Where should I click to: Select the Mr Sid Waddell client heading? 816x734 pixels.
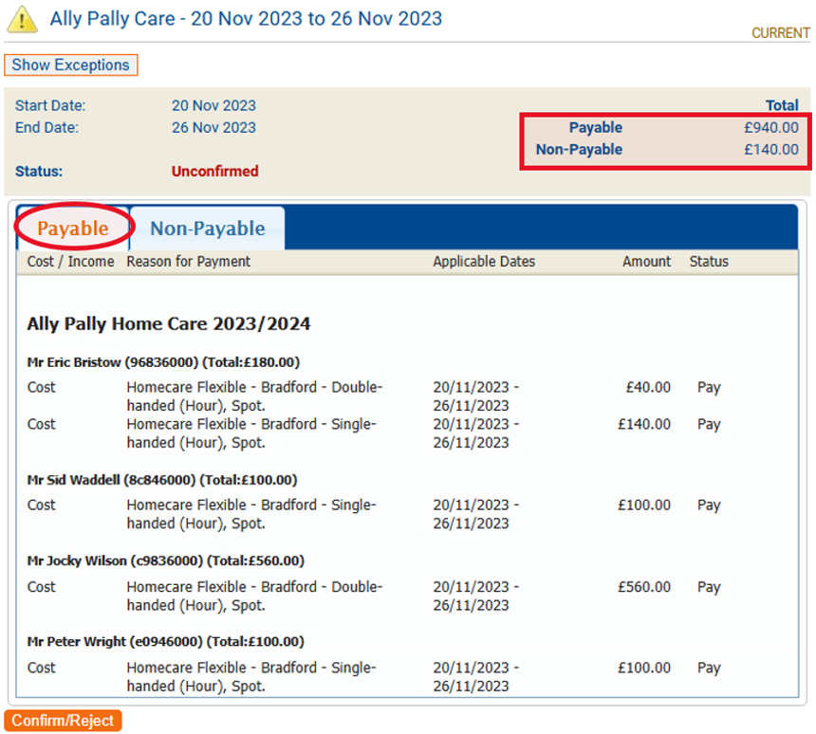click(x=161, y=480)
